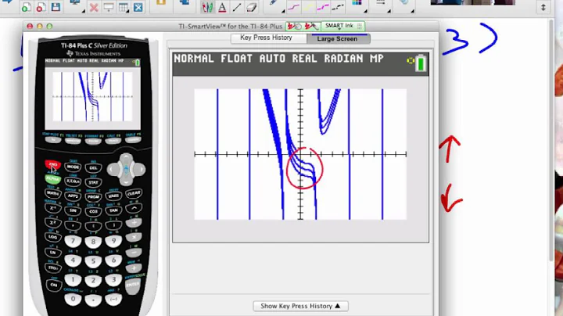Click the x inverse calculator key
The height and width of the screenshot is (316, 563).
(53, 208)
